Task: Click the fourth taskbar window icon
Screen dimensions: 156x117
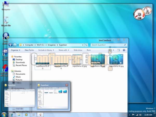Action: tap(33, 115)
